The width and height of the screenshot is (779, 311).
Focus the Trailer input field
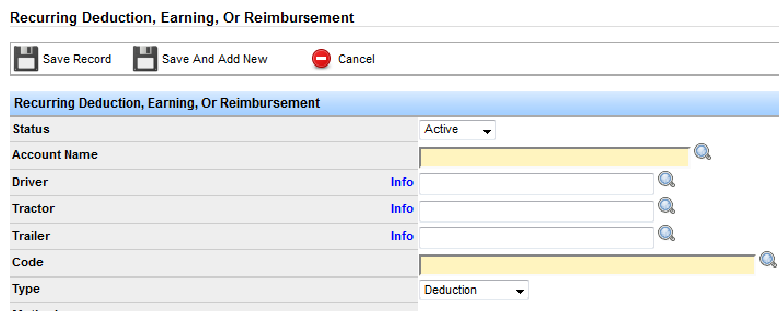click(537, 238)
